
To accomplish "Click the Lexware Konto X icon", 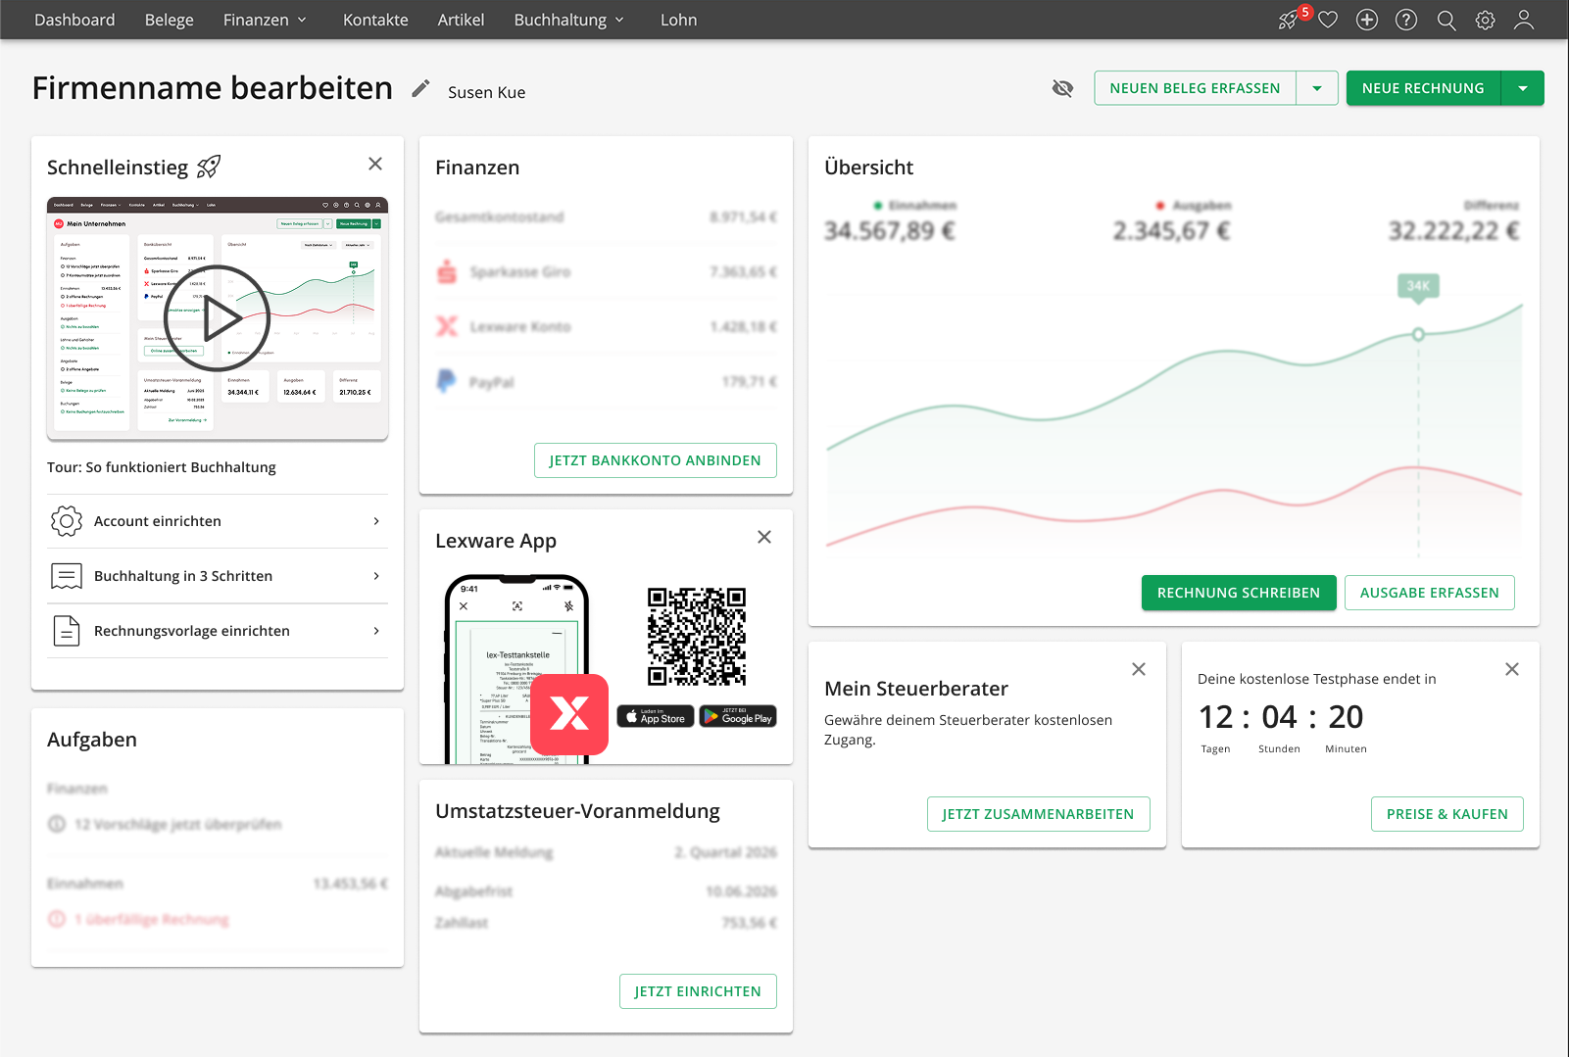I will [x=447, y=326].
